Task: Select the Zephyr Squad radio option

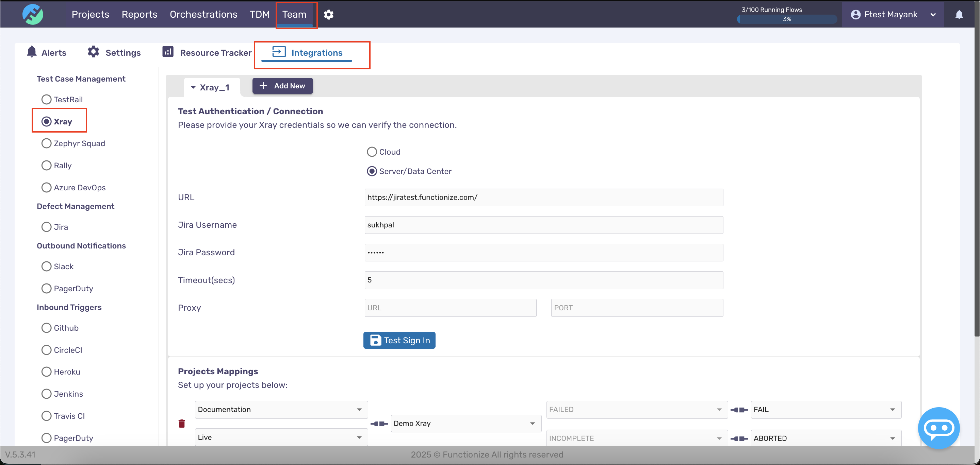Action: (46, 143)
